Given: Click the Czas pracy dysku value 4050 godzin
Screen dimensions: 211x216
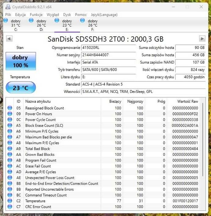Looking at the screenshot, I should (190, 77).
